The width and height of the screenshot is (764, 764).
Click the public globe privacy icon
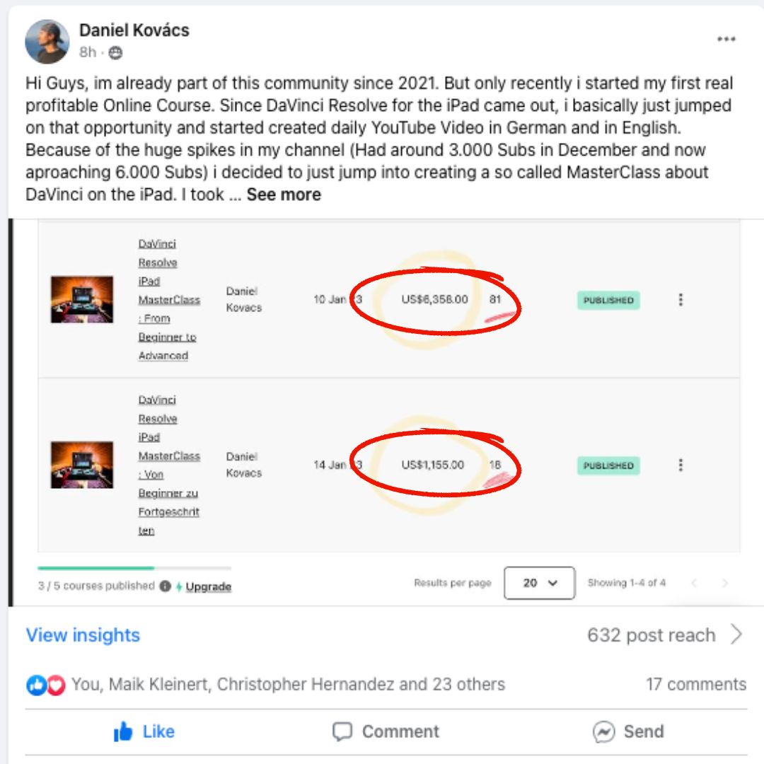point(115,52)
